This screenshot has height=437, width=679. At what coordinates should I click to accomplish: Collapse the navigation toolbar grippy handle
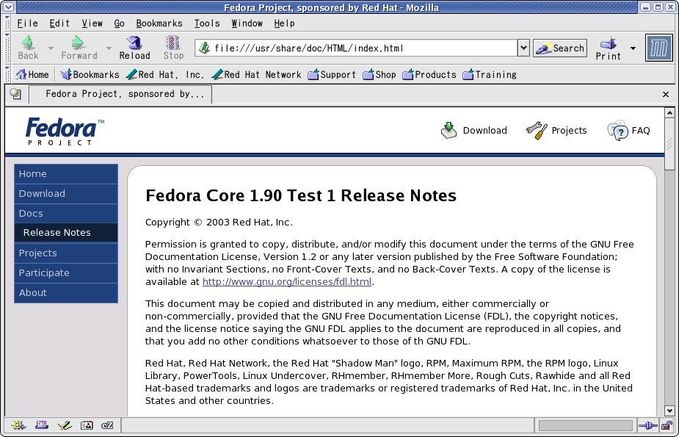coord(7,48)
